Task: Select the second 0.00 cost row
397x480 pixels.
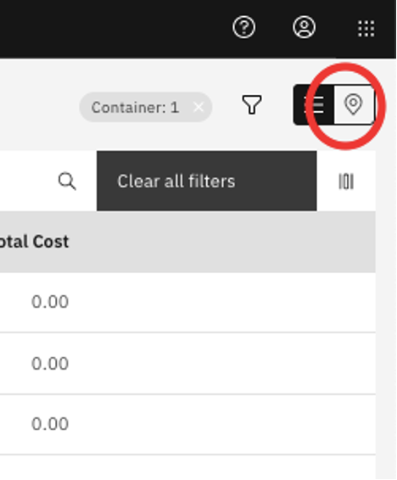Action: [x=187, y=363]
